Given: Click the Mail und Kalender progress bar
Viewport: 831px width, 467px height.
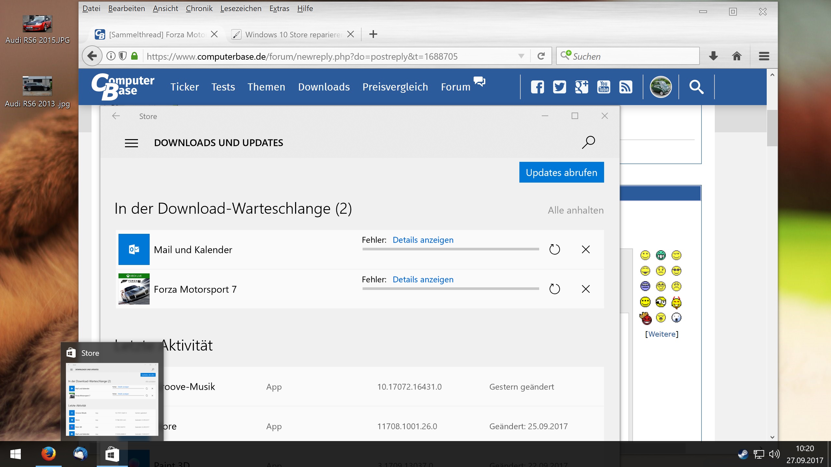Looking at the screenshot, I should [x=451, y=249].
